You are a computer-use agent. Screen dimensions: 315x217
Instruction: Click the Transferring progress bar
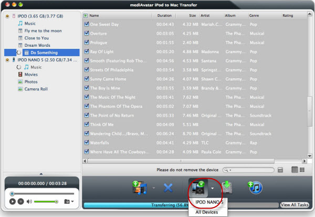tap(181, 205)
